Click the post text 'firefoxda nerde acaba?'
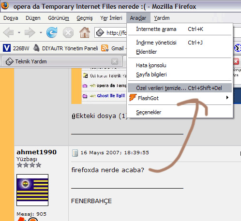241x221 pixels. [108, 170]
